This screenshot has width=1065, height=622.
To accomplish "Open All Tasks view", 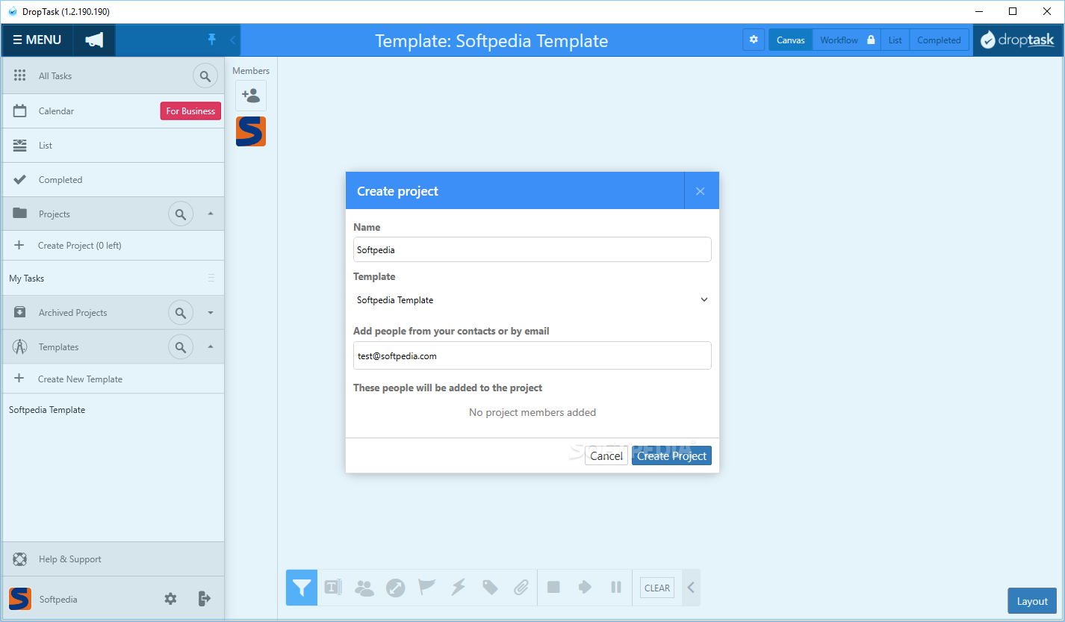I will 55,76.
